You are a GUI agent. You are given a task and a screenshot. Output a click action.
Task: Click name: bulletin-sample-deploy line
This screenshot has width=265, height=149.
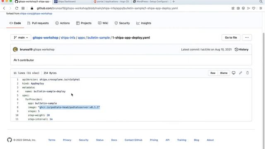[45, 91]
